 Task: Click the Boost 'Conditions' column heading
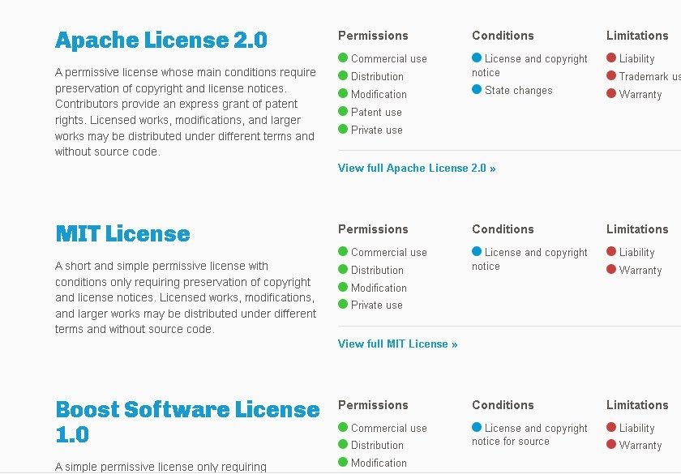tap(503, 405)
